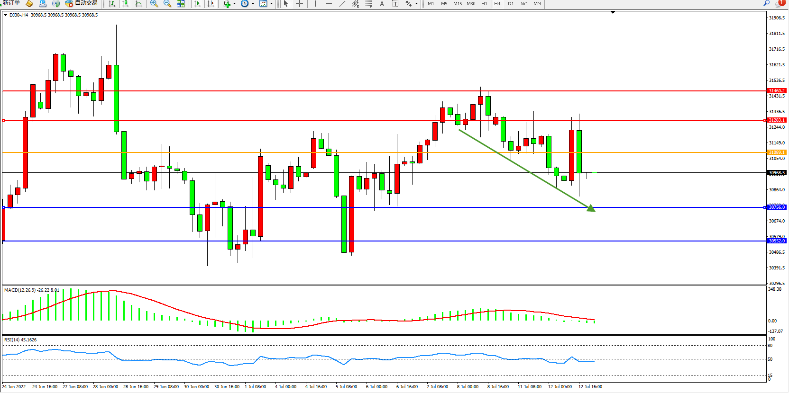
Task: Pick the trendline drawing tool
Action: click(x=342, y=4)
